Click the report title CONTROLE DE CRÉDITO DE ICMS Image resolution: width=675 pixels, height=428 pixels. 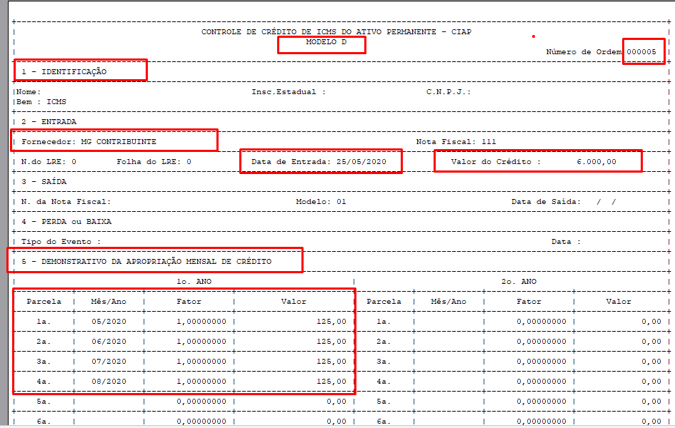click(x=336, y=32)
